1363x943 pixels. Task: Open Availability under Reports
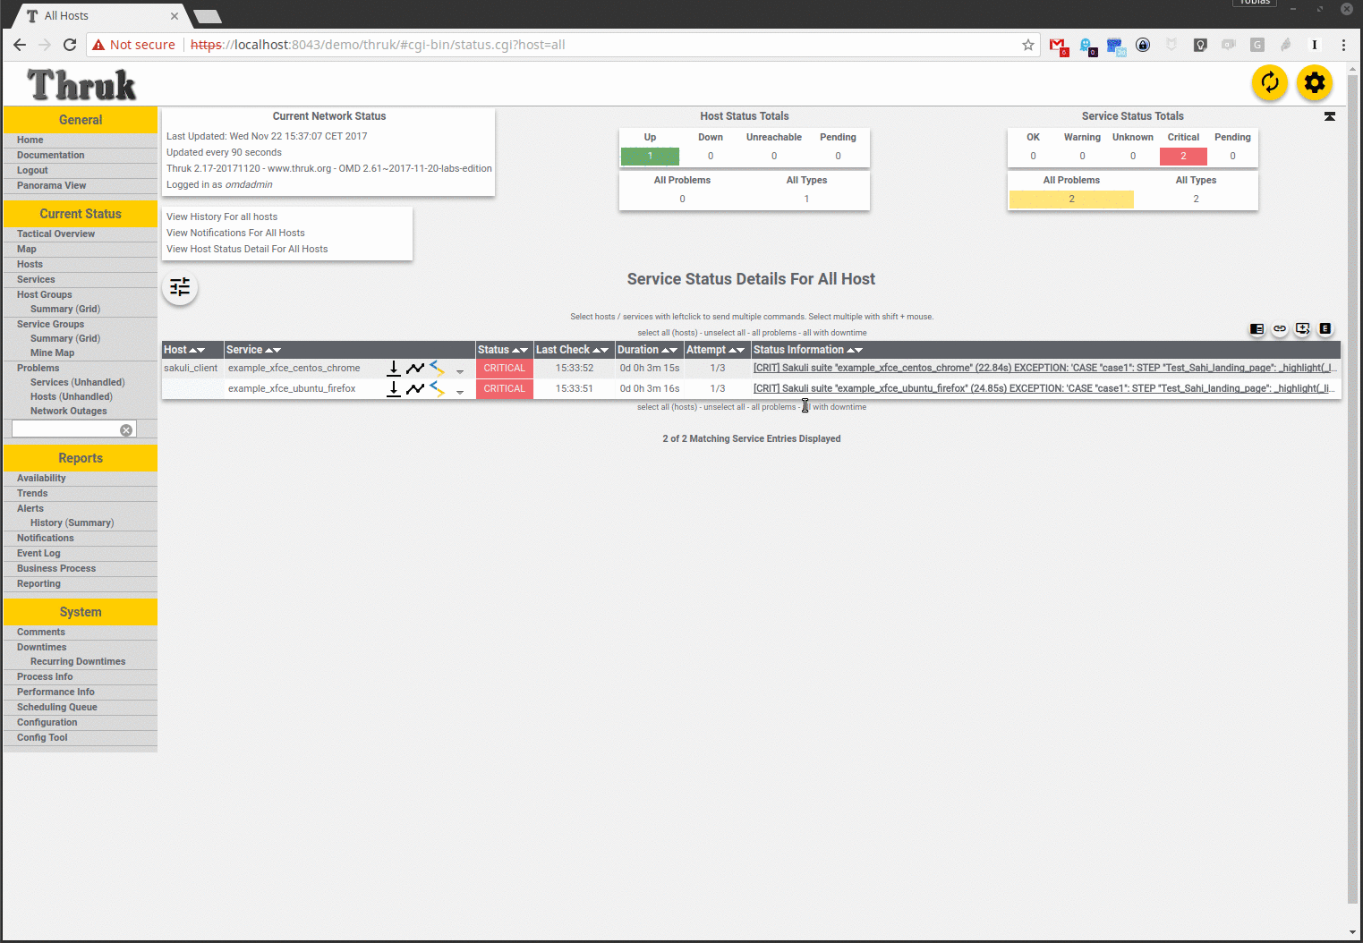(x=41, y=478)
